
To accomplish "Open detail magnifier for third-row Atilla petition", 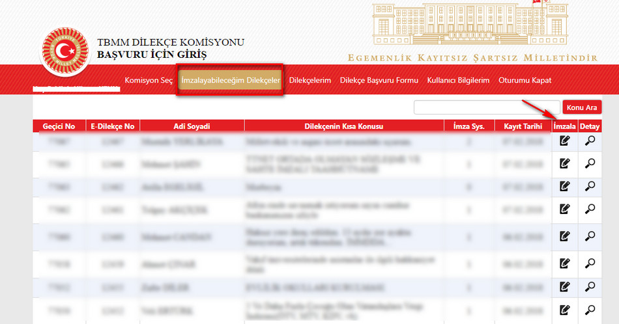I will coord(590,186).
